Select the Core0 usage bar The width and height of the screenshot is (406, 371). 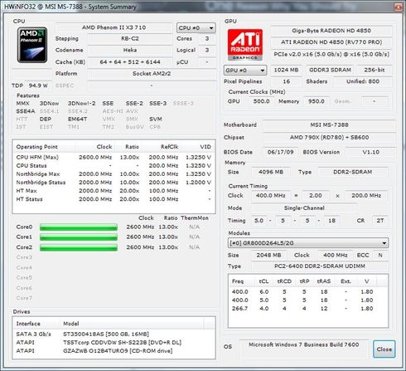(x=79, y=227)
